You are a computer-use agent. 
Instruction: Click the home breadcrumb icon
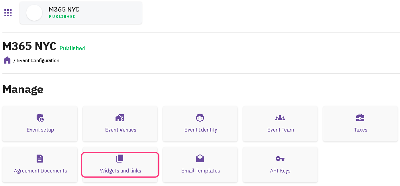point(7,60)
